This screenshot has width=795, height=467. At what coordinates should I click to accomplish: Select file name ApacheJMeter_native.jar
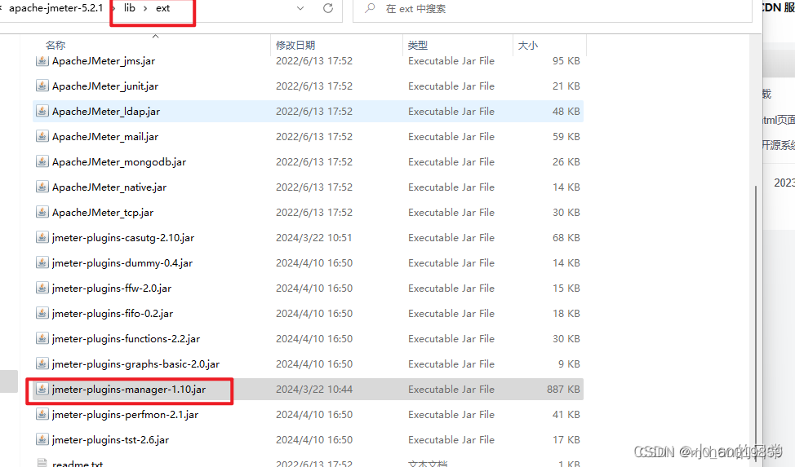pyautogui.click(x=109, y=187)
